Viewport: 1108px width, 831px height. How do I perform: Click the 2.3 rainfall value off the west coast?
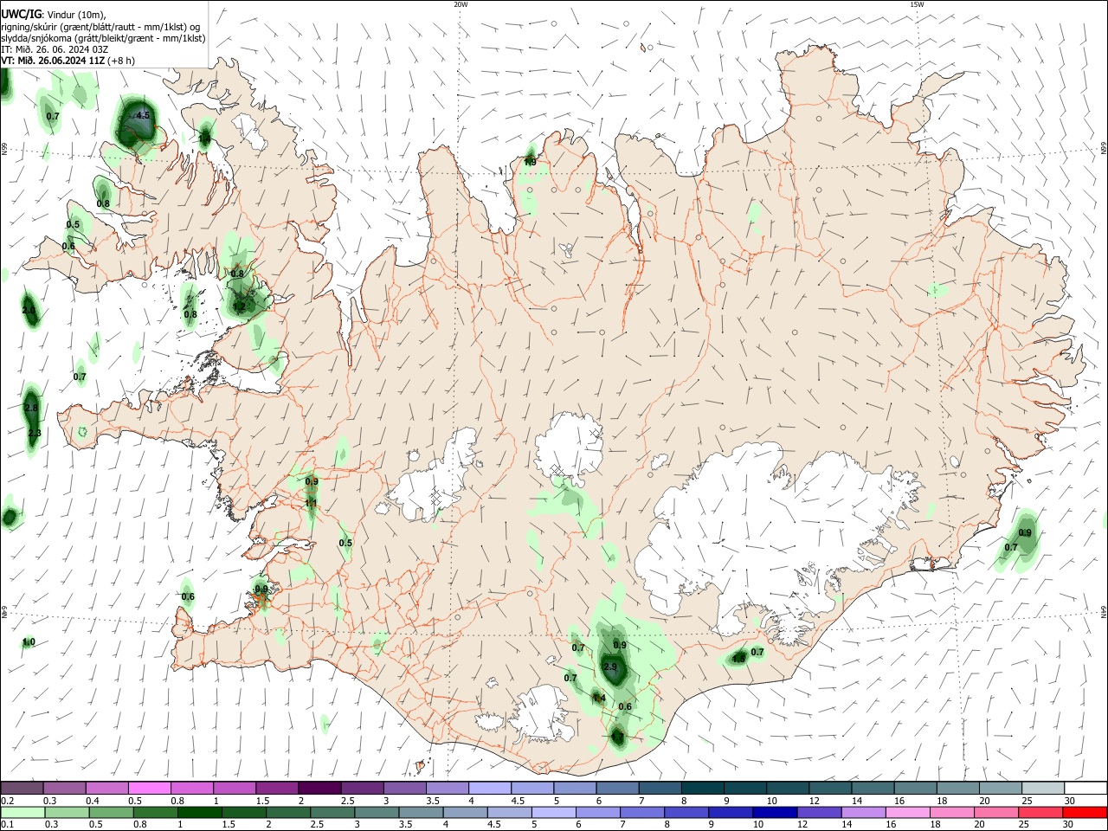(x=35, y=433)
